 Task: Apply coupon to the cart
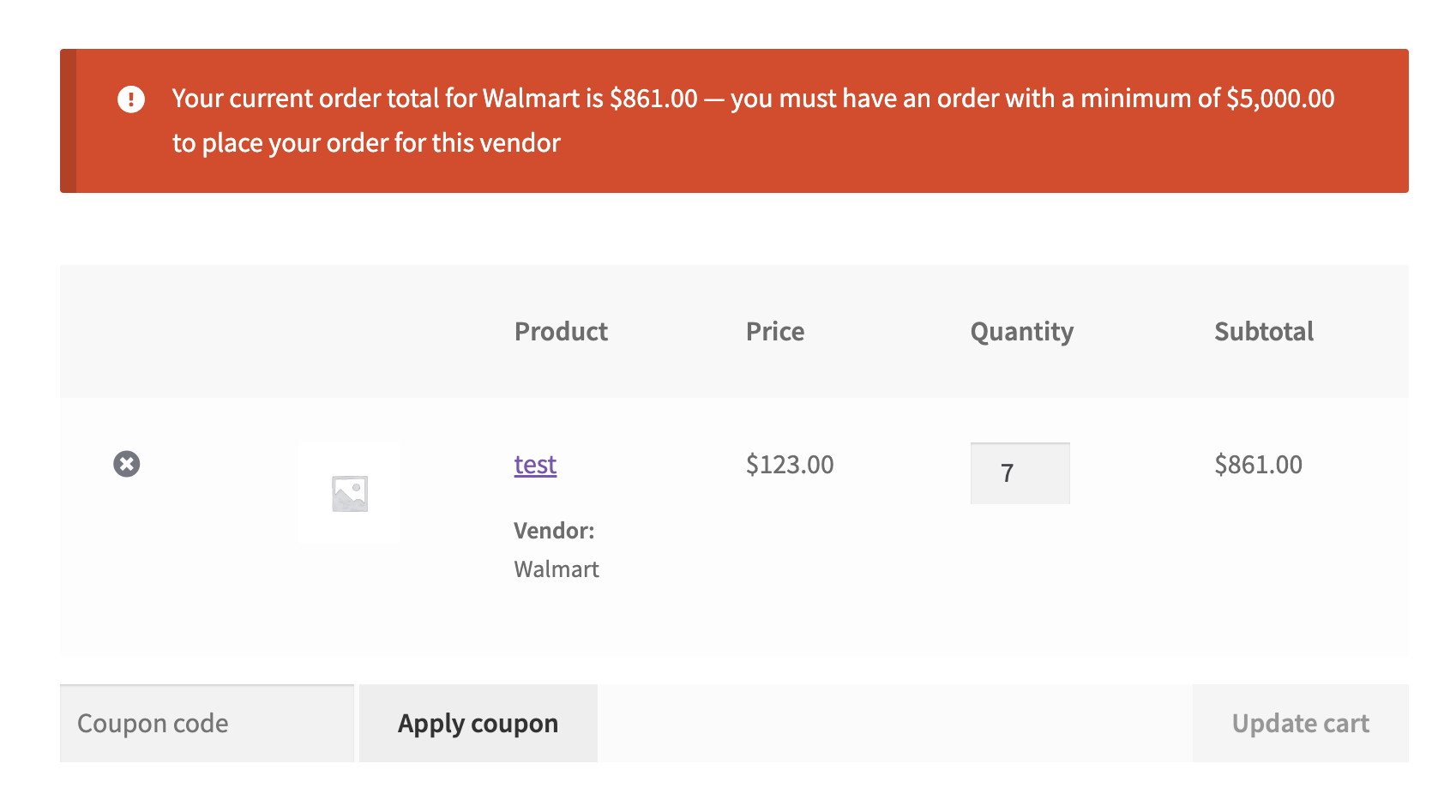[478, 723]
